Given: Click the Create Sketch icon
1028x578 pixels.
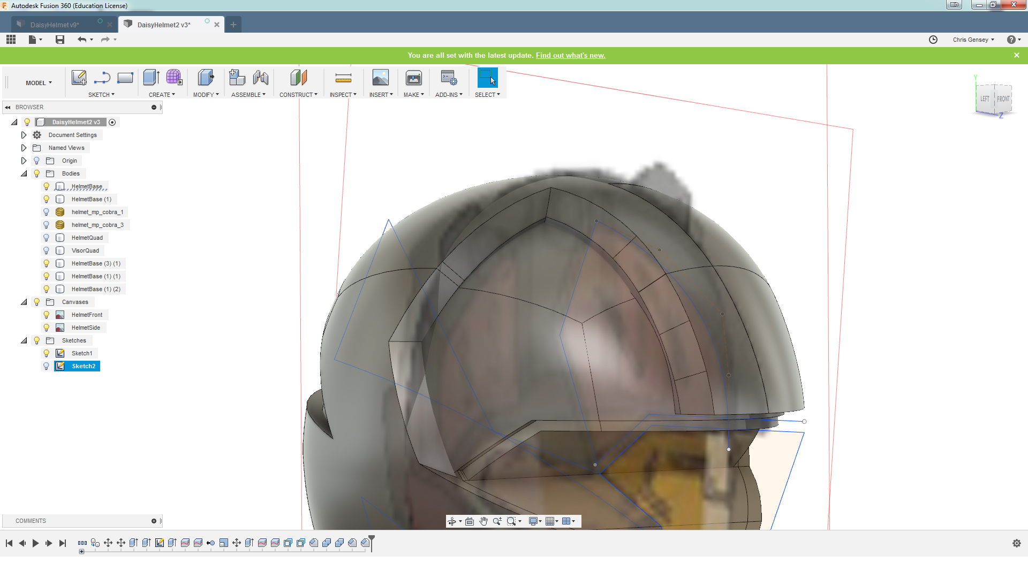Looking at the screenshot, I should (79, 78).
